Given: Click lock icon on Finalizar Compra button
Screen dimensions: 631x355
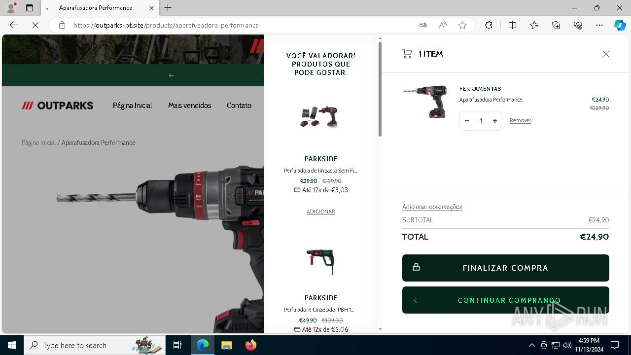Looking at the screenshot, I should point(416,267).
